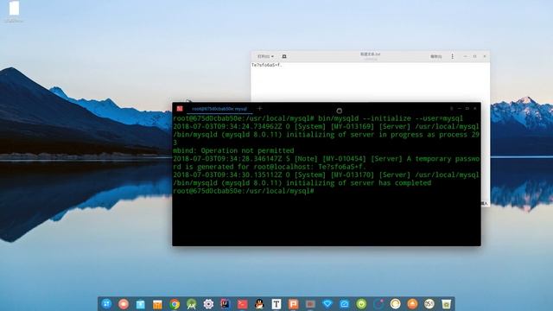Open the three-dot menu in text editor
This screenshot has width=553, height=311.
point(453,56)
